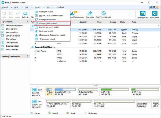161x118 pixels.
Task: Click the Redo toolbar icon
Action: [11, 13]
